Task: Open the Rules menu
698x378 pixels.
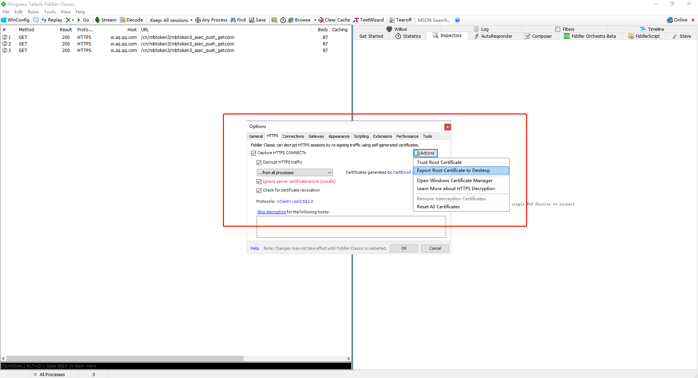Action: click(x=33, y=12)
